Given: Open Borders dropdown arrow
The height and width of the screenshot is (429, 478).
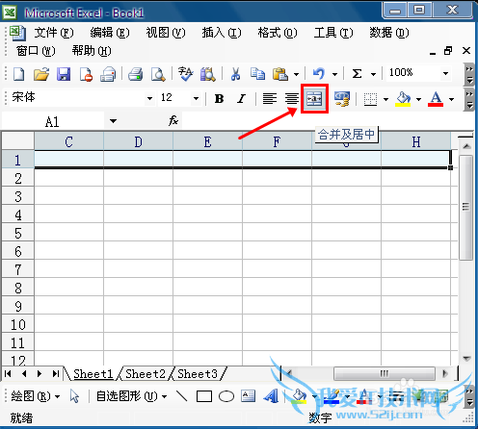Looking at the screenshot, I should 385,99.
